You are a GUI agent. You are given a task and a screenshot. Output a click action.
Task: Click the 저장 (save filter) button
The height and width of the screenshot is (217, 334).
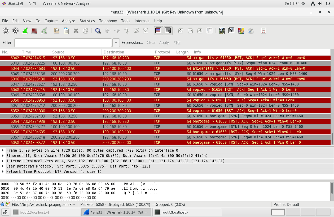177,43
